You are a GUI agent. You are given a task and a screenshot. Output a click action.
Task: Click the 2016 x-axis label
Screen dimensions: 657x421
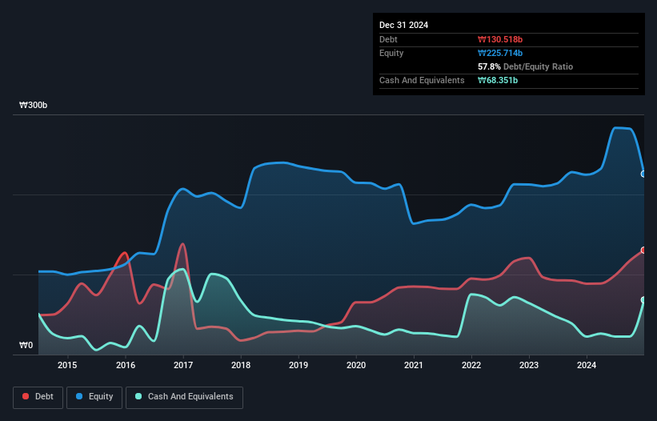click(x=126, y=365)
